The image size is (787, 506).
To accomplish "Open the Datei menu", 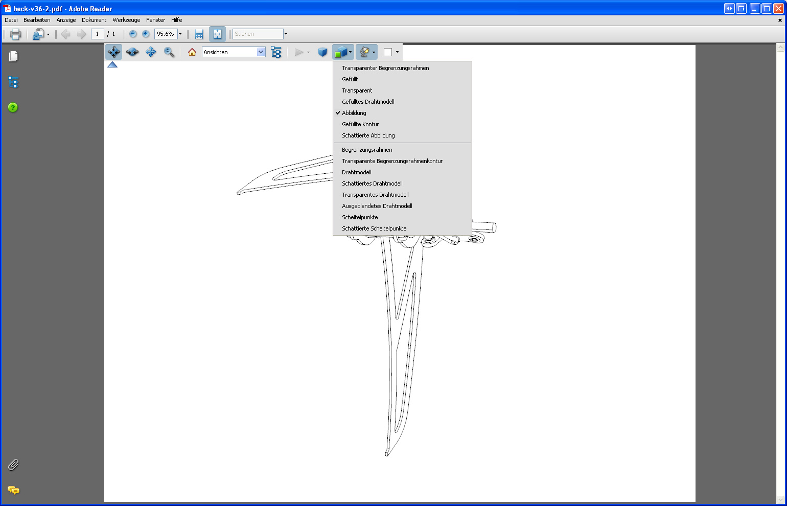I will tap(11, 20).
